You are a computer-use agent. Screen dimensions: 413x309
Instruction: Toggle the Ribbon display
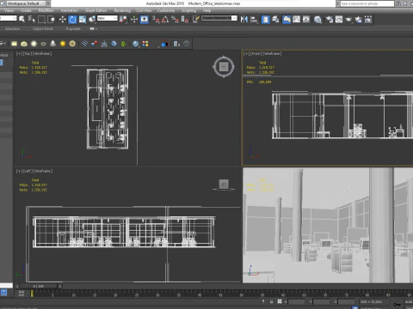(x=287, y=19)
